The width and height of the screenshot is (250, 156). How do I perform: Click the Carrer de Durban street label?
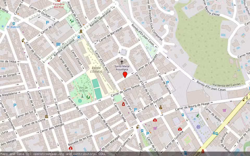40,12
